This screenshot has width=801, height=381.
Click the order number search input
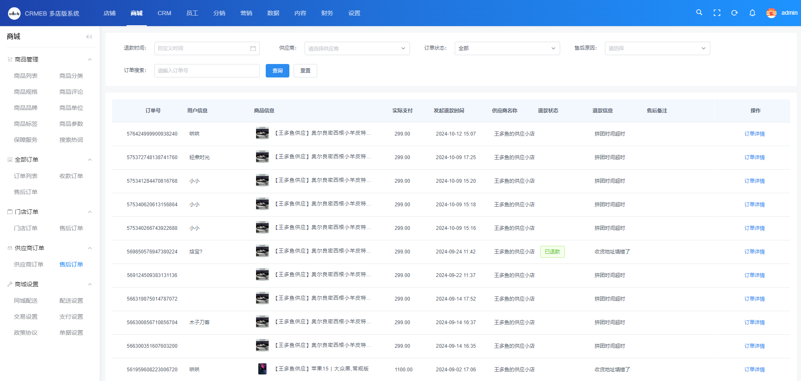[x=207, y=71]
